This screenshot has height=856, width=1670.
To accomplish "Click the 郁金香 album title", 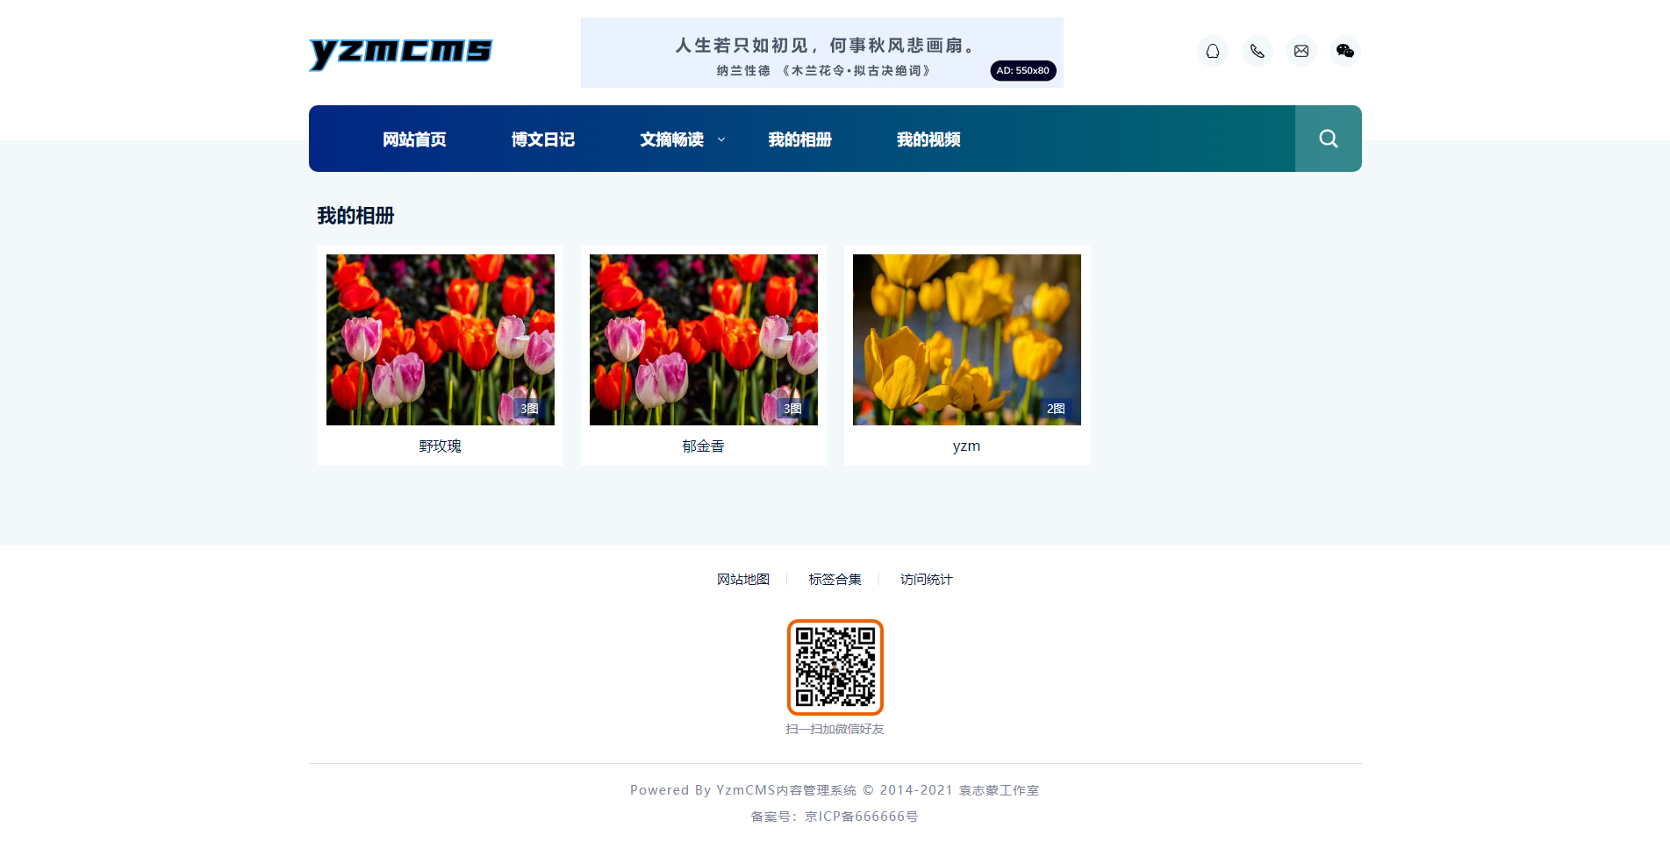I will pos(704,446).
